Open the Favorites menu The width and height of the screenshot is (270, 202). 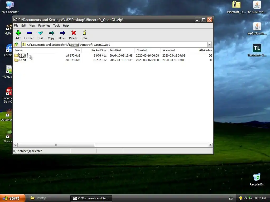(x=44, y=26)
